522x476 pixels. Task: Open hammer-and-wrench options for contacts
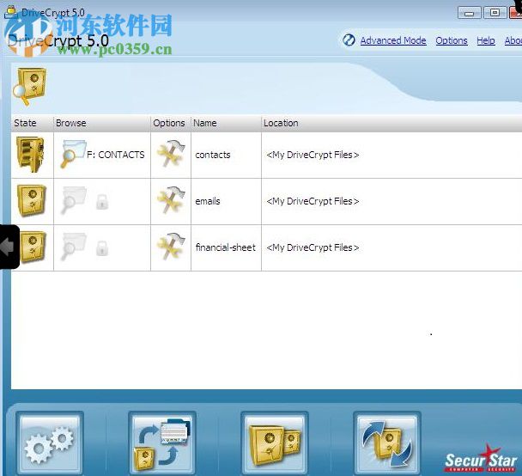(171, 153)
